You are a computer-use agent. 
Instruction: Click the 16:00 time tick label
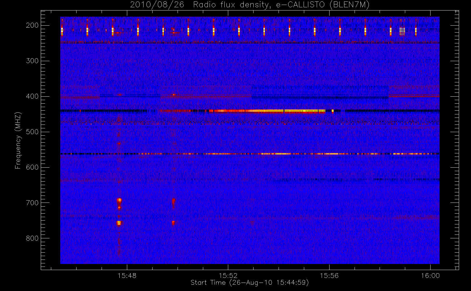(x=430, y=276)
